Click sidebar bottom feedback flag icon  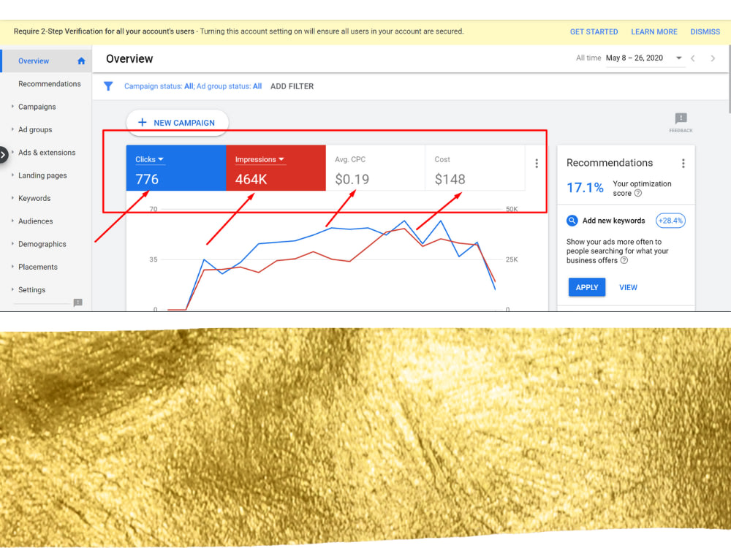coord(78,302)
